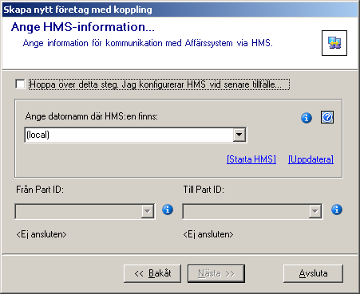The height and width of the screenshot is (294, 360).
Task: Click the 'Till Part ID:' label
Action: (x=204, y=190)
